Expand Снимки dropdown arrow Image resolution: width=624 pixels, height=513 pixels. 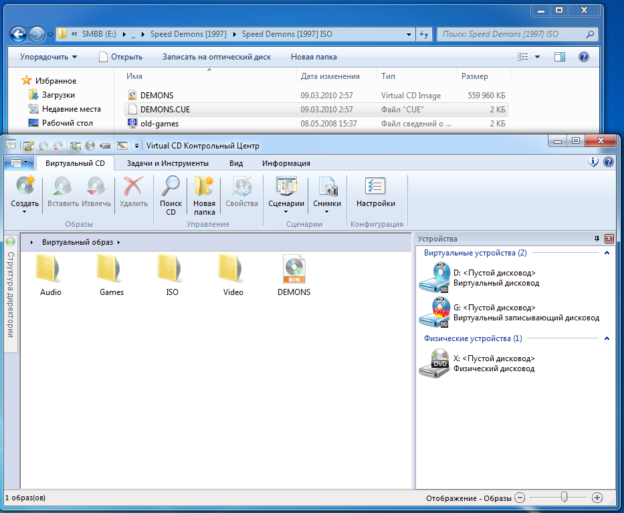pyautogui.click(x=327, y=212)
